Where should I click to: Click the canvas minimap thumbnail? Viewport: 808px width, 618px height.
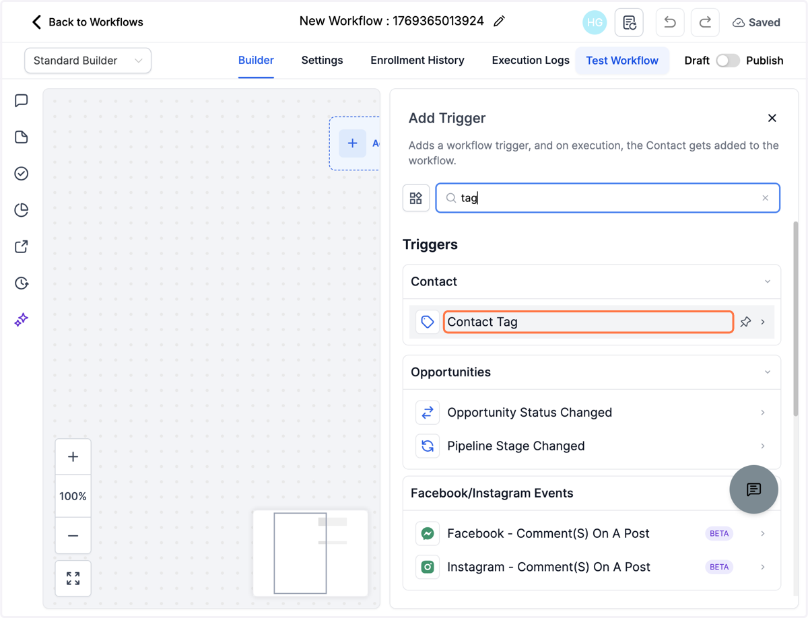pos(310,553)
